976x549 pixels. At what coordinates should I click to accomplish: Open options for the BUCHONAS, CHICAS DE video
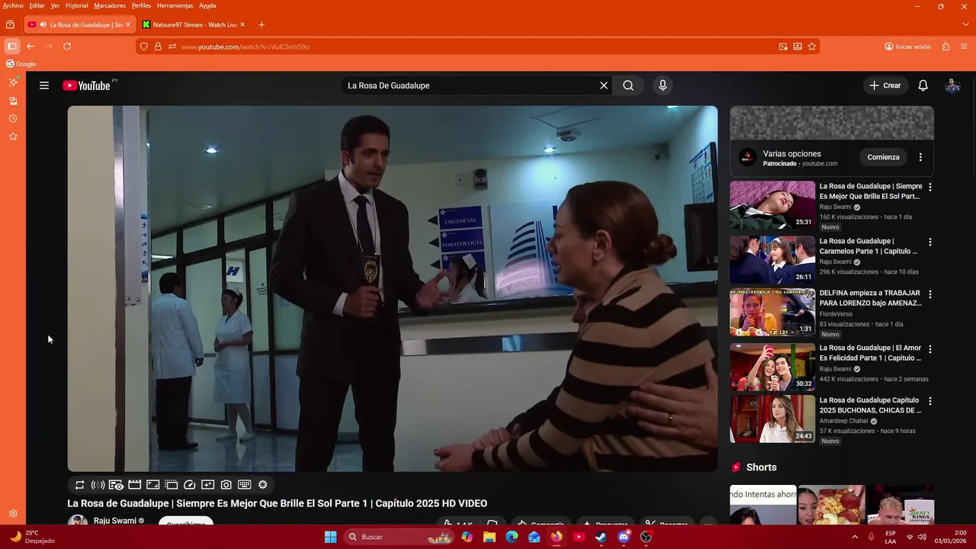pos(929,401)
